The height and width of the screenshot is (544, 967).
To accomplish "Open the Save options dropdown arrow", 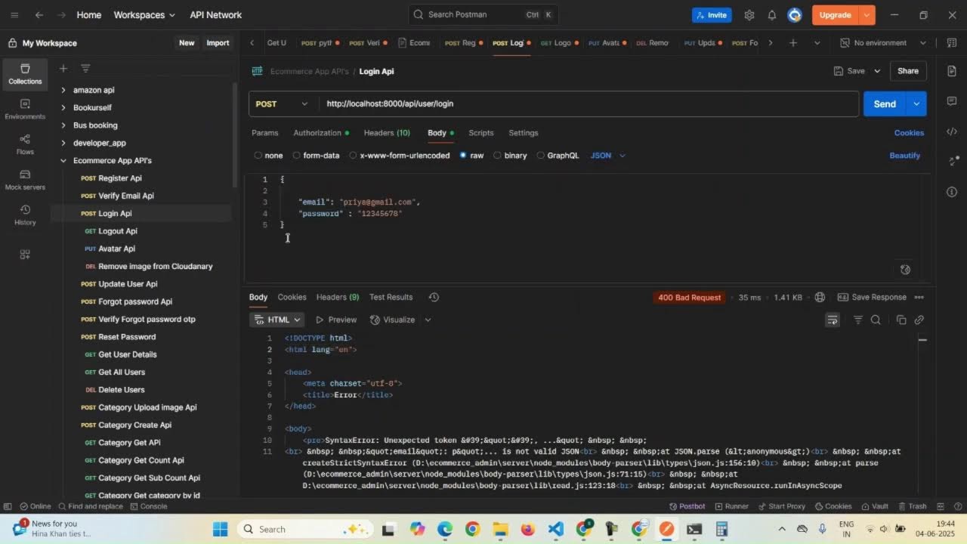I will [877, 71].
